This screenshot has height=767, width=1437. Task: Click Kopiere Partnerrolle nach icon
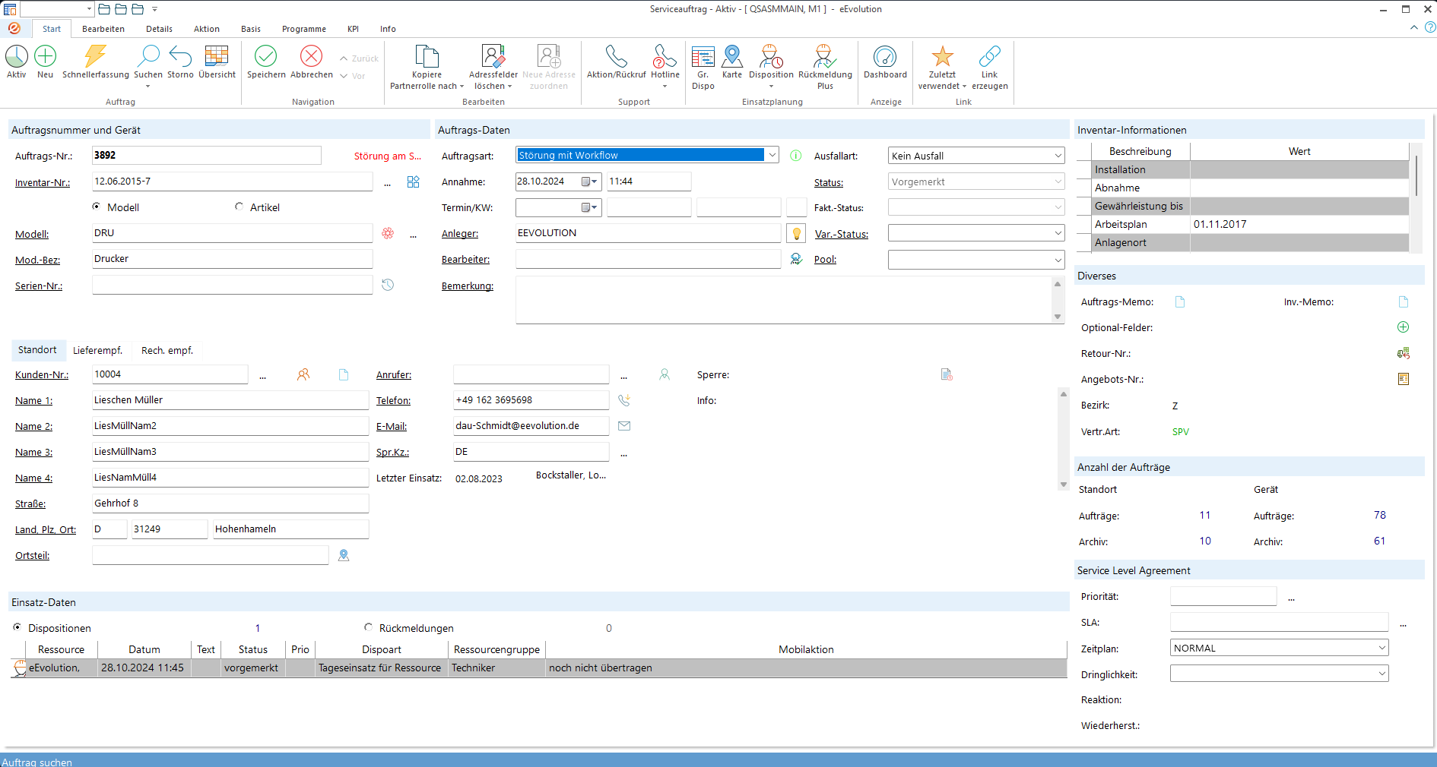pyautogui.click(x=427, y=56)
